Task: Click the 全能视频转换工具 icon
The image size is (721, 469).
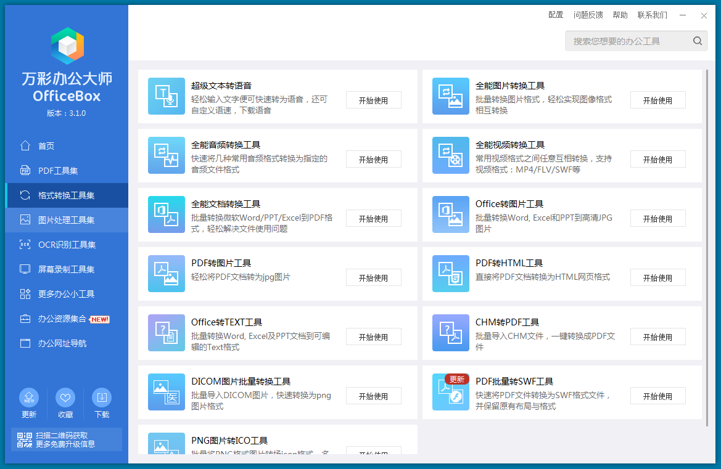Action: pyautogui.click(x=451, y=155)
